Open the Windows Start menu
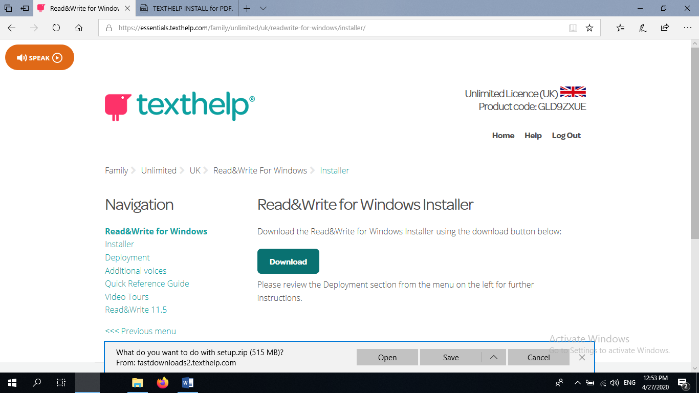699x393 pixels. pyautogui.click(x=12, y=383)
